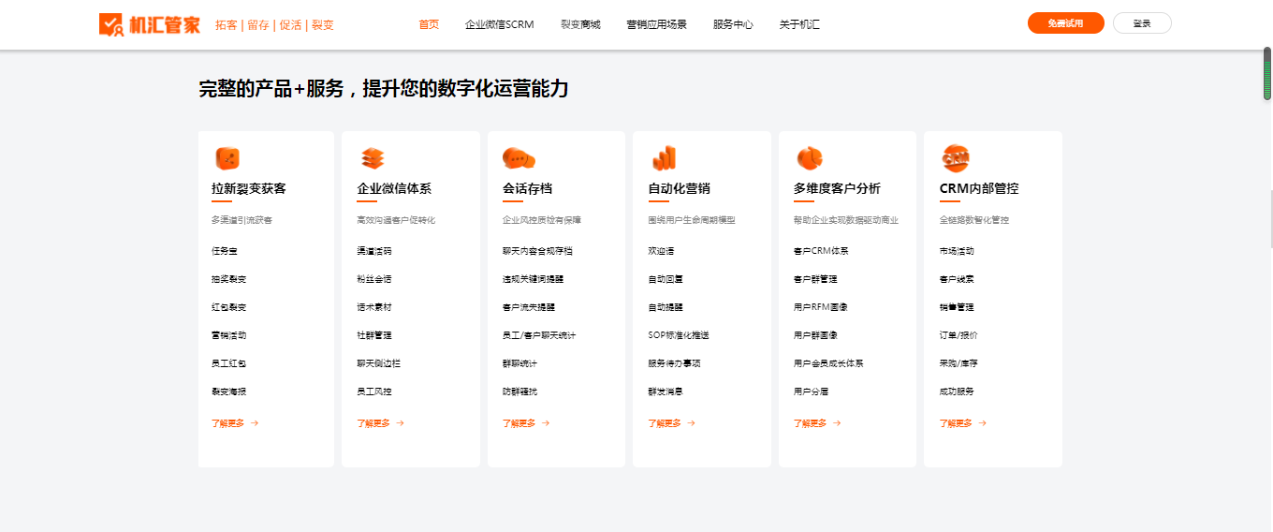Click the 免费试用 button
The width and height of the screenshot is (1273, 532).
(1066, 23)
